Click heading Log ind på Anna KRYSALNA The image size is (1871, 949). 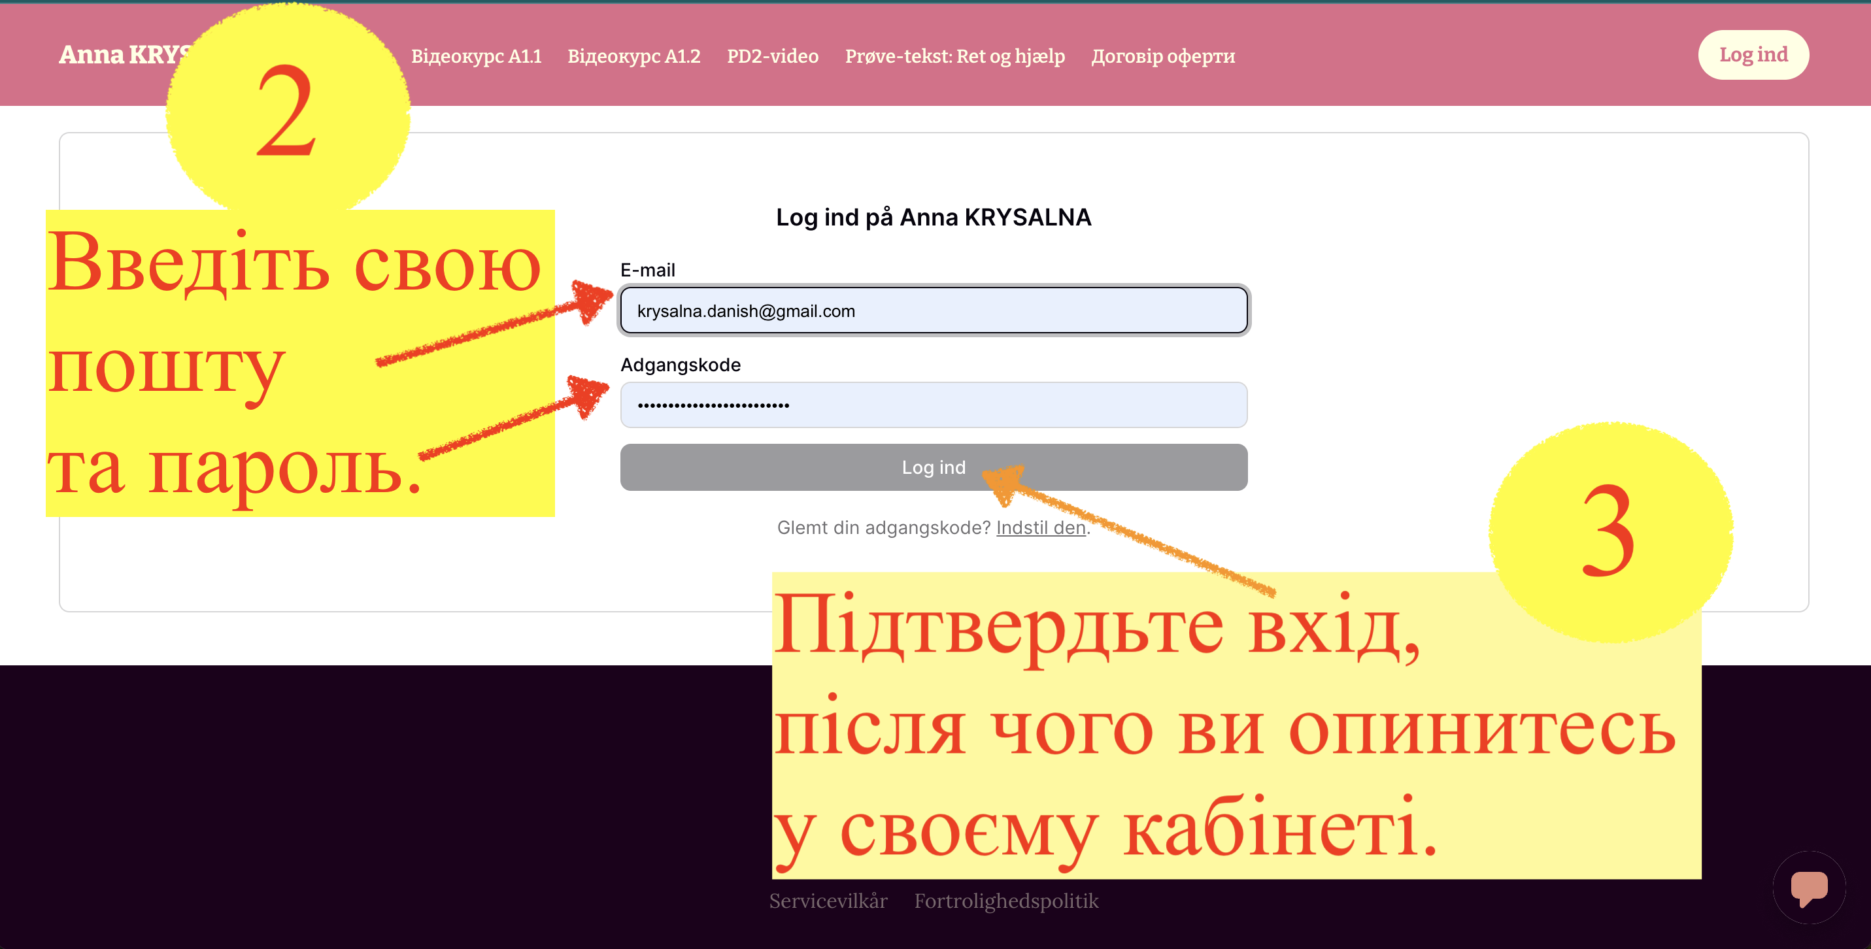pyautogui.click(x=934, y=217)
